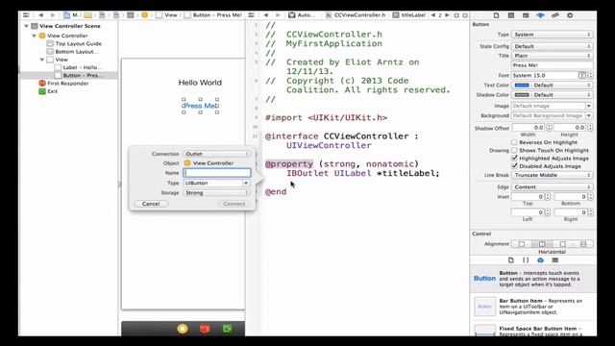
Task: Show the Media library
Action: tap(555, 260)
